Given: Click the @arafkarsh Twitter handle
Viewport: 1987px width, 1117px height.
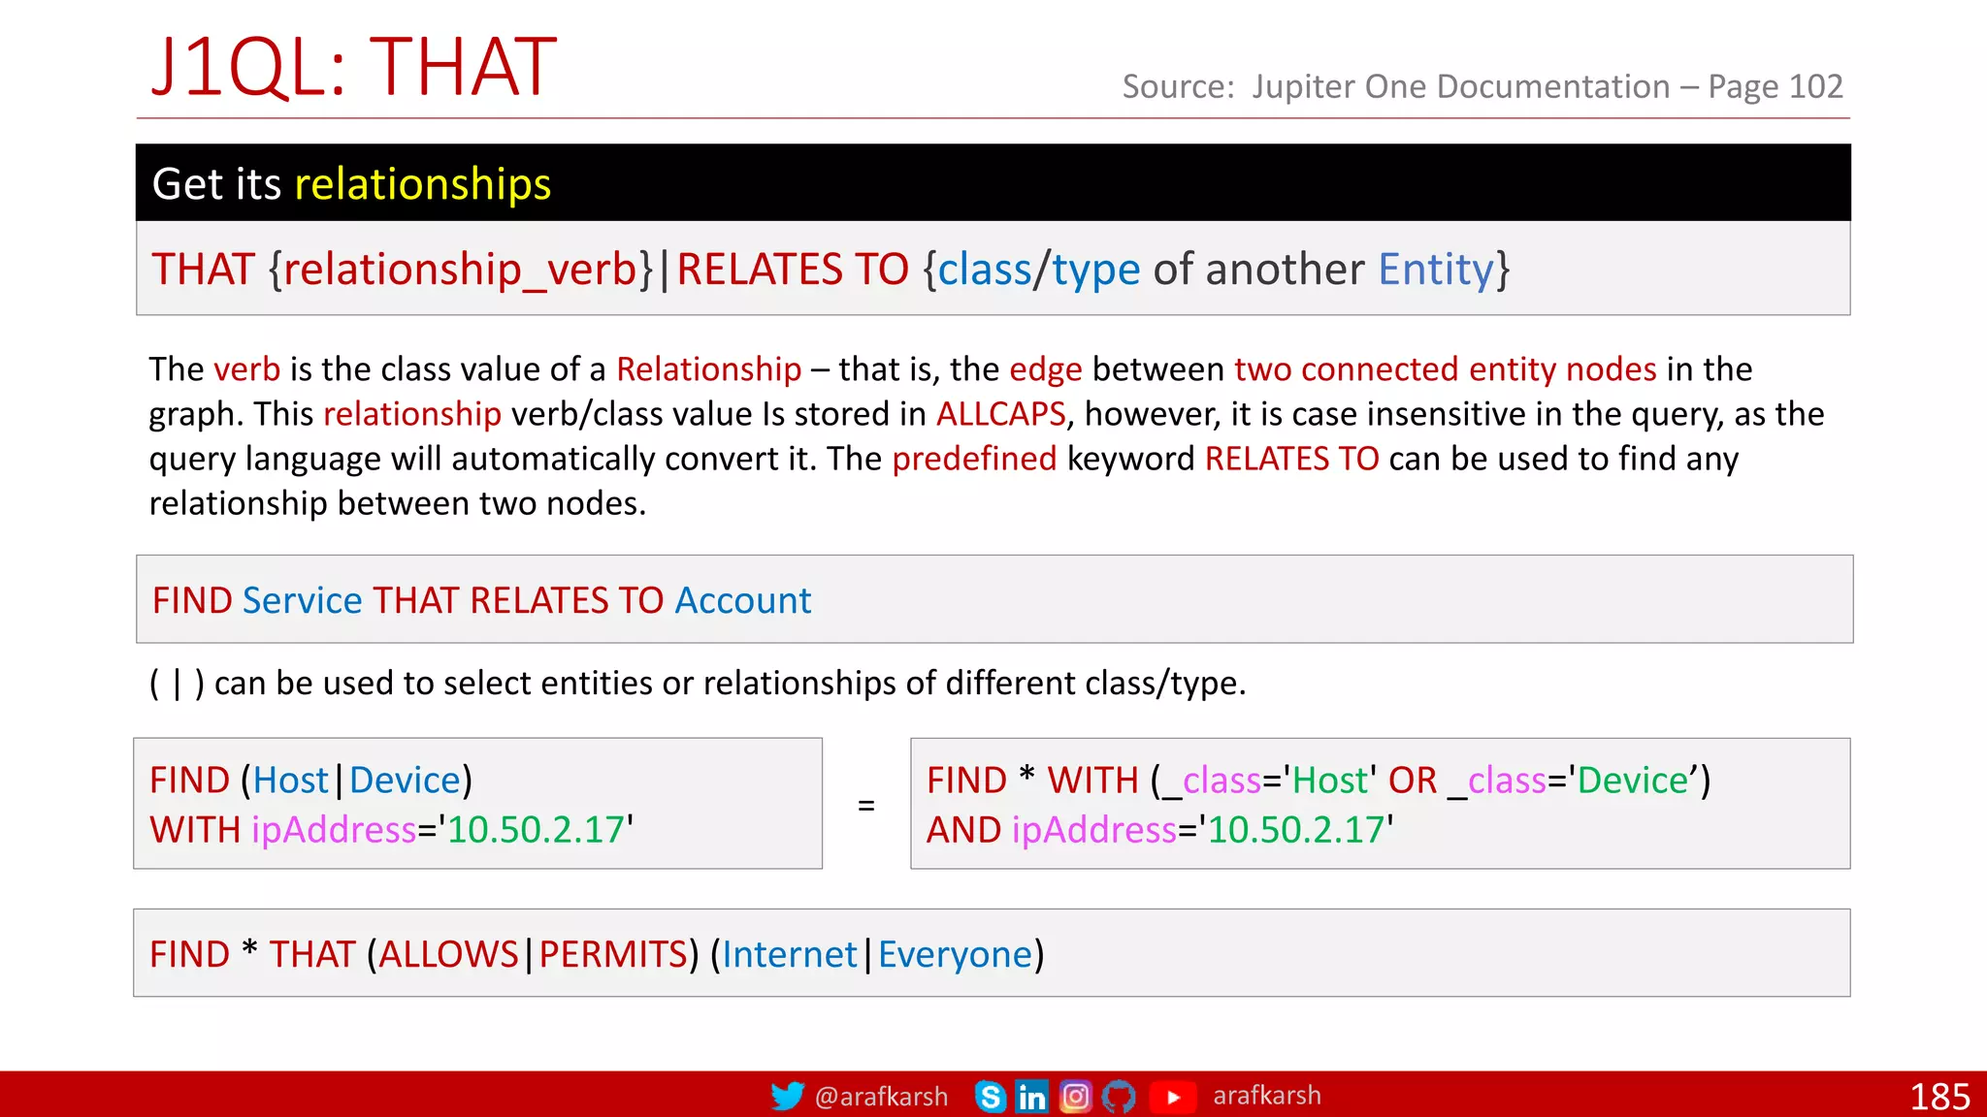Looking at the screenshot, I should click(x=881, y=1097).
